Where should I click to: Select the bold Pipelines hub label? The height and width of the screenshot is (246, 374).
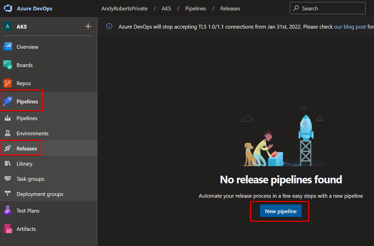click(27, 101)
